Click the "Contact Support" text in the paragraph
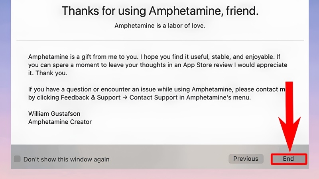Screen dimensions: 319x179 coord(154,97)
